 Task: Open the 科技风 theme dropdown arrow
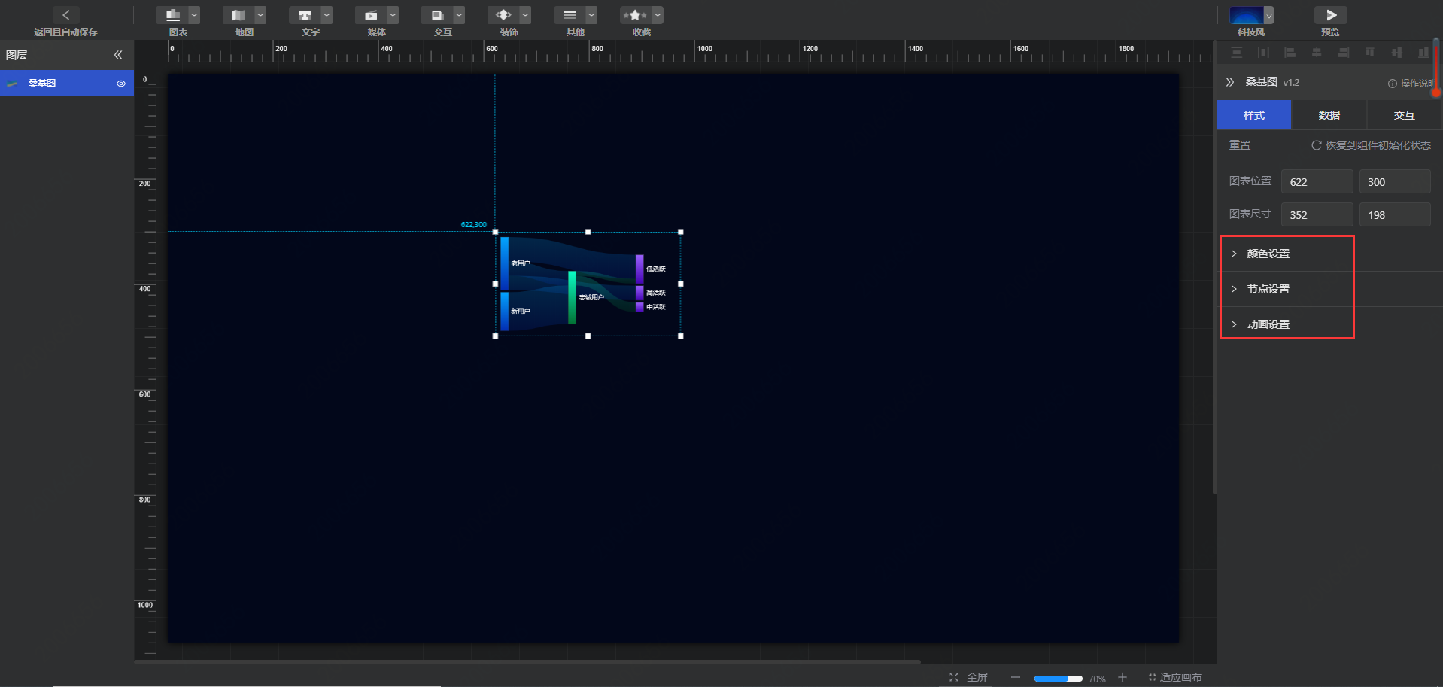[x=1269, y=15]
